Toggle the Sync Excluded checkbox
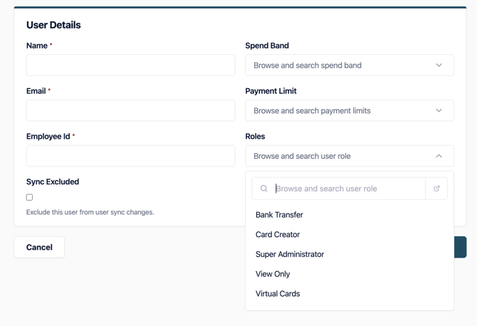 point(30,197)
